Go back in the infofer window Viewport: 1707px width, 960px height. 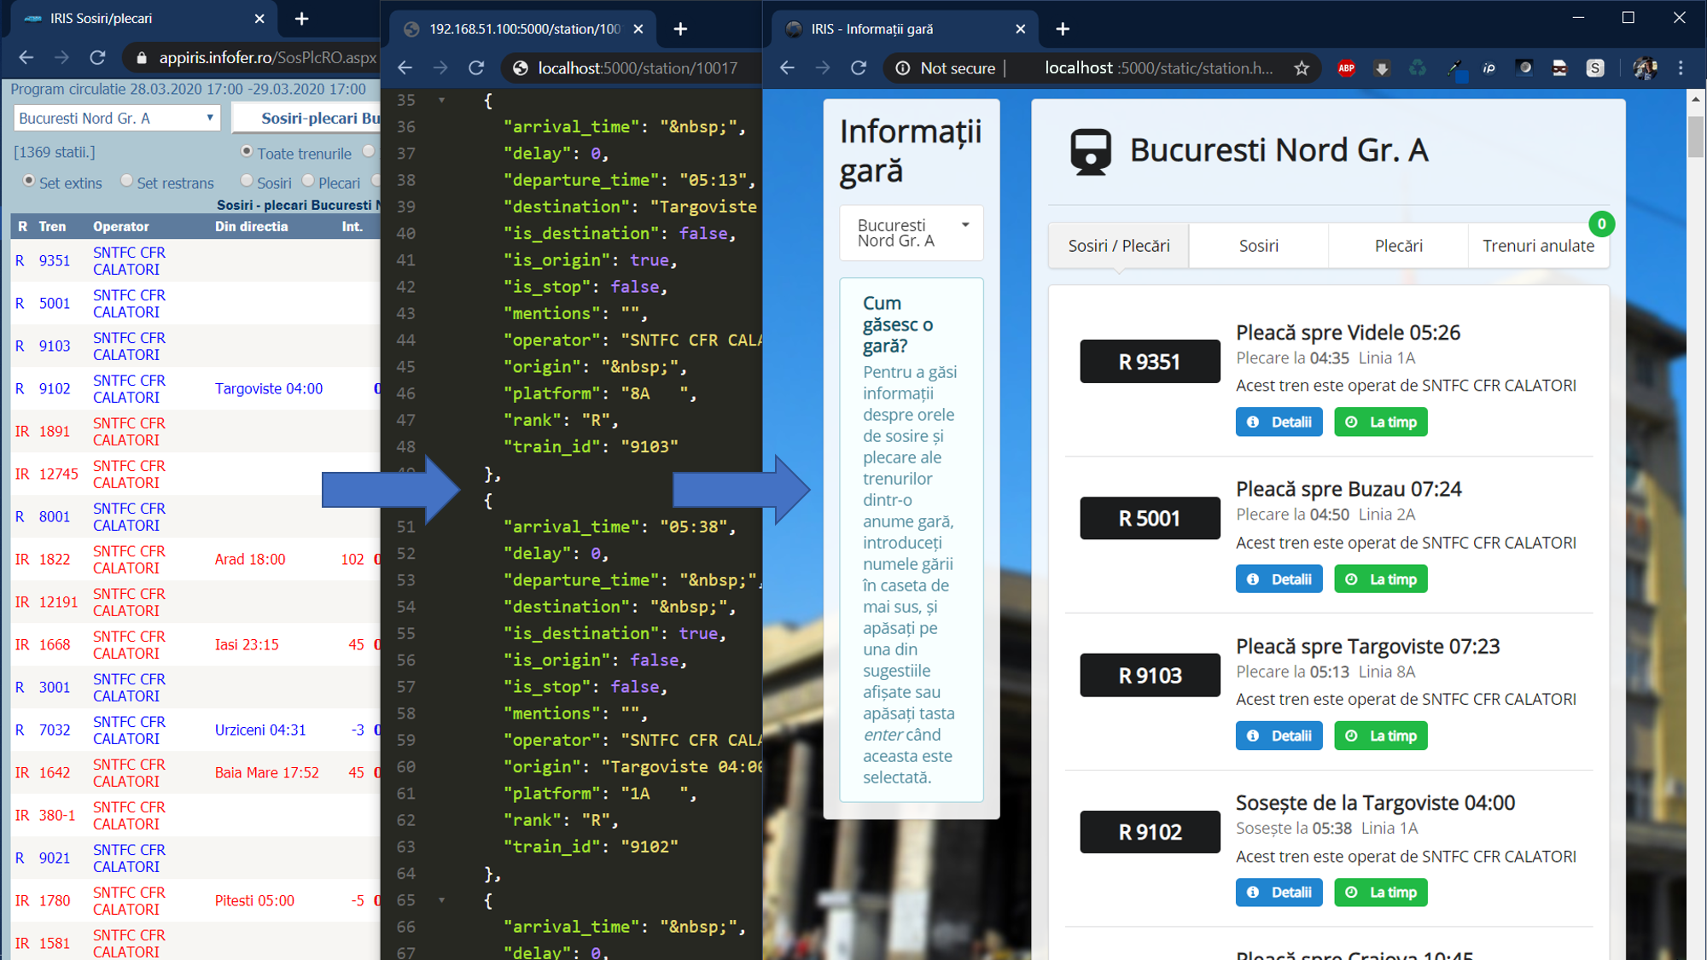[26, 57]
